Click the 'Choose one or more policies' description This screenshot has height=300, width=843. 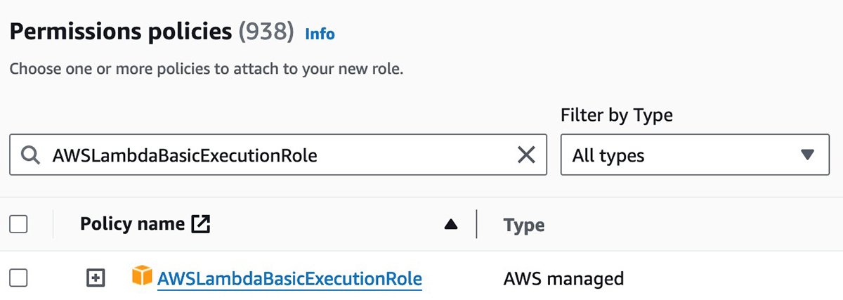click(206, 70)
